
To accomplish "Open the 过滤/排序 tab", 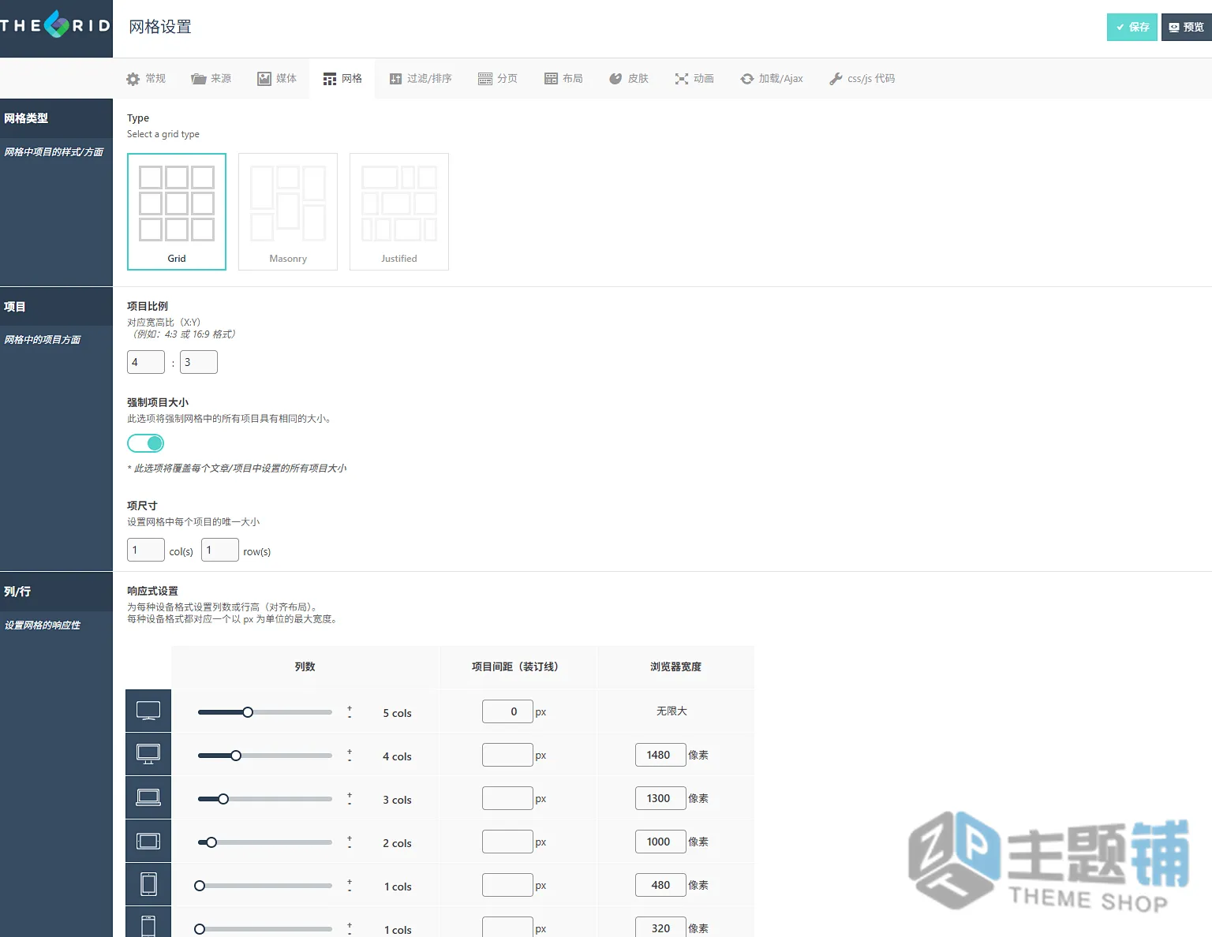I will tap(421, 78).
